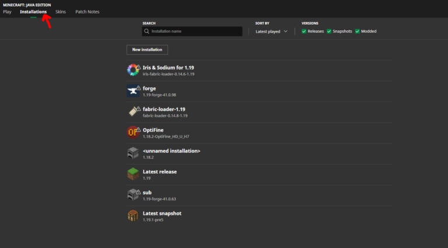The image size is (448, 248).
Task: Click the Iris & Sodium rainbow icon
Action: [x=132, y=70]
